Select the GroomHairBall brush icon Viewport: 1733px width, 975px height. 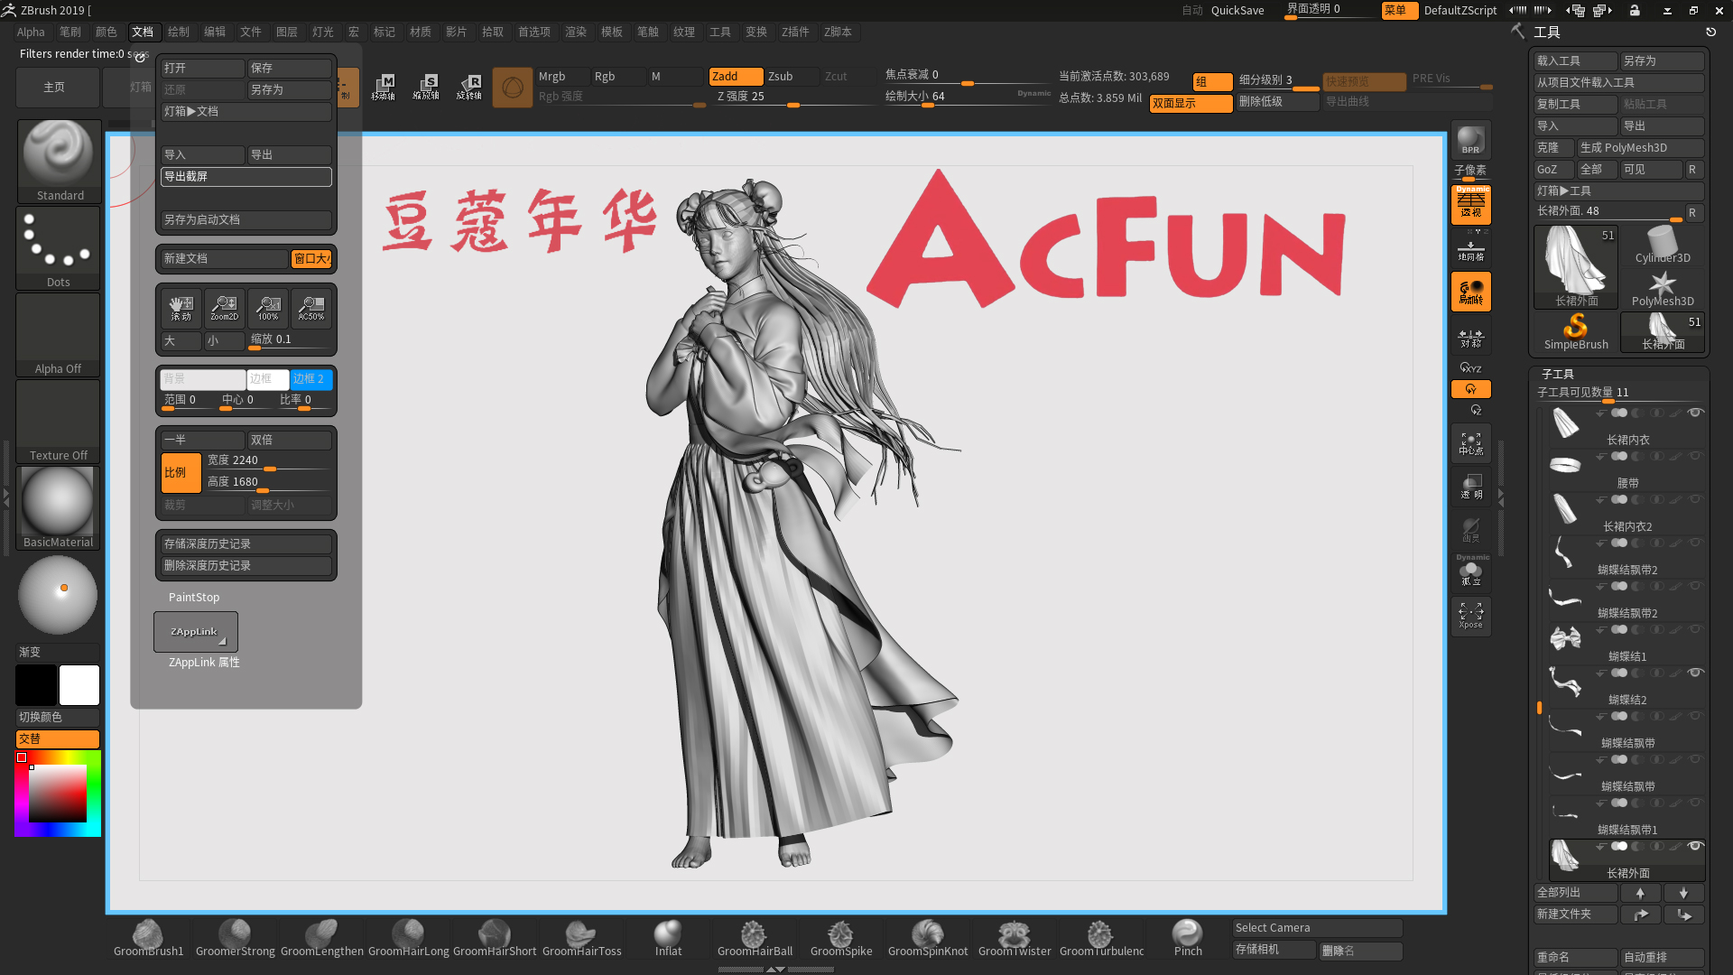pyautogui.click(x=755, y=938)
